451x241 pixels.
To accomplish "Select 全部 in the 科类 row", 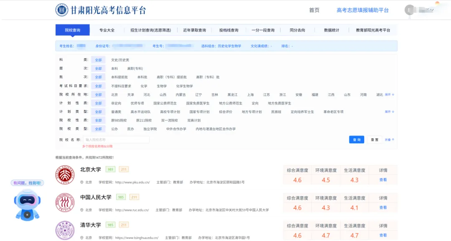I will (99, 60).
